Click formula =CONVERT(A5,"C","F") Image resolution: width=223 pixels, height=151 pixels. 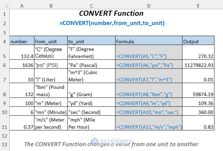[x=149, y=52]
